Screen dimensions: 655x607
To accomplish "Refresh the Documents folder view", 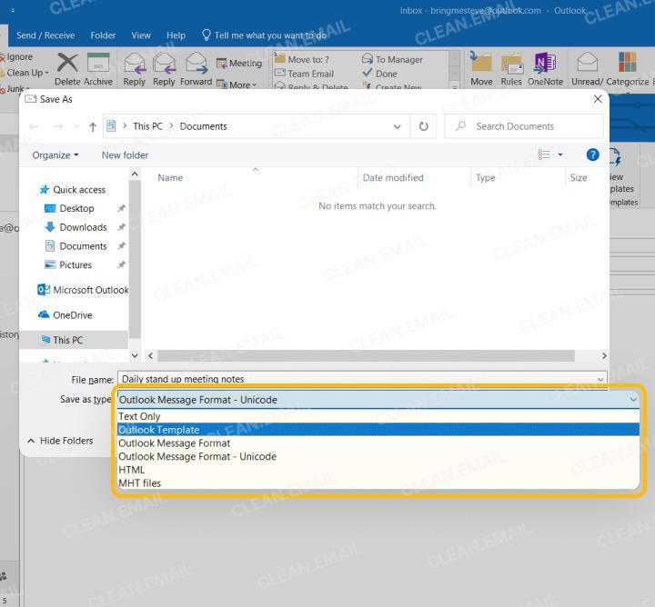I will click(x=424, y=126).
